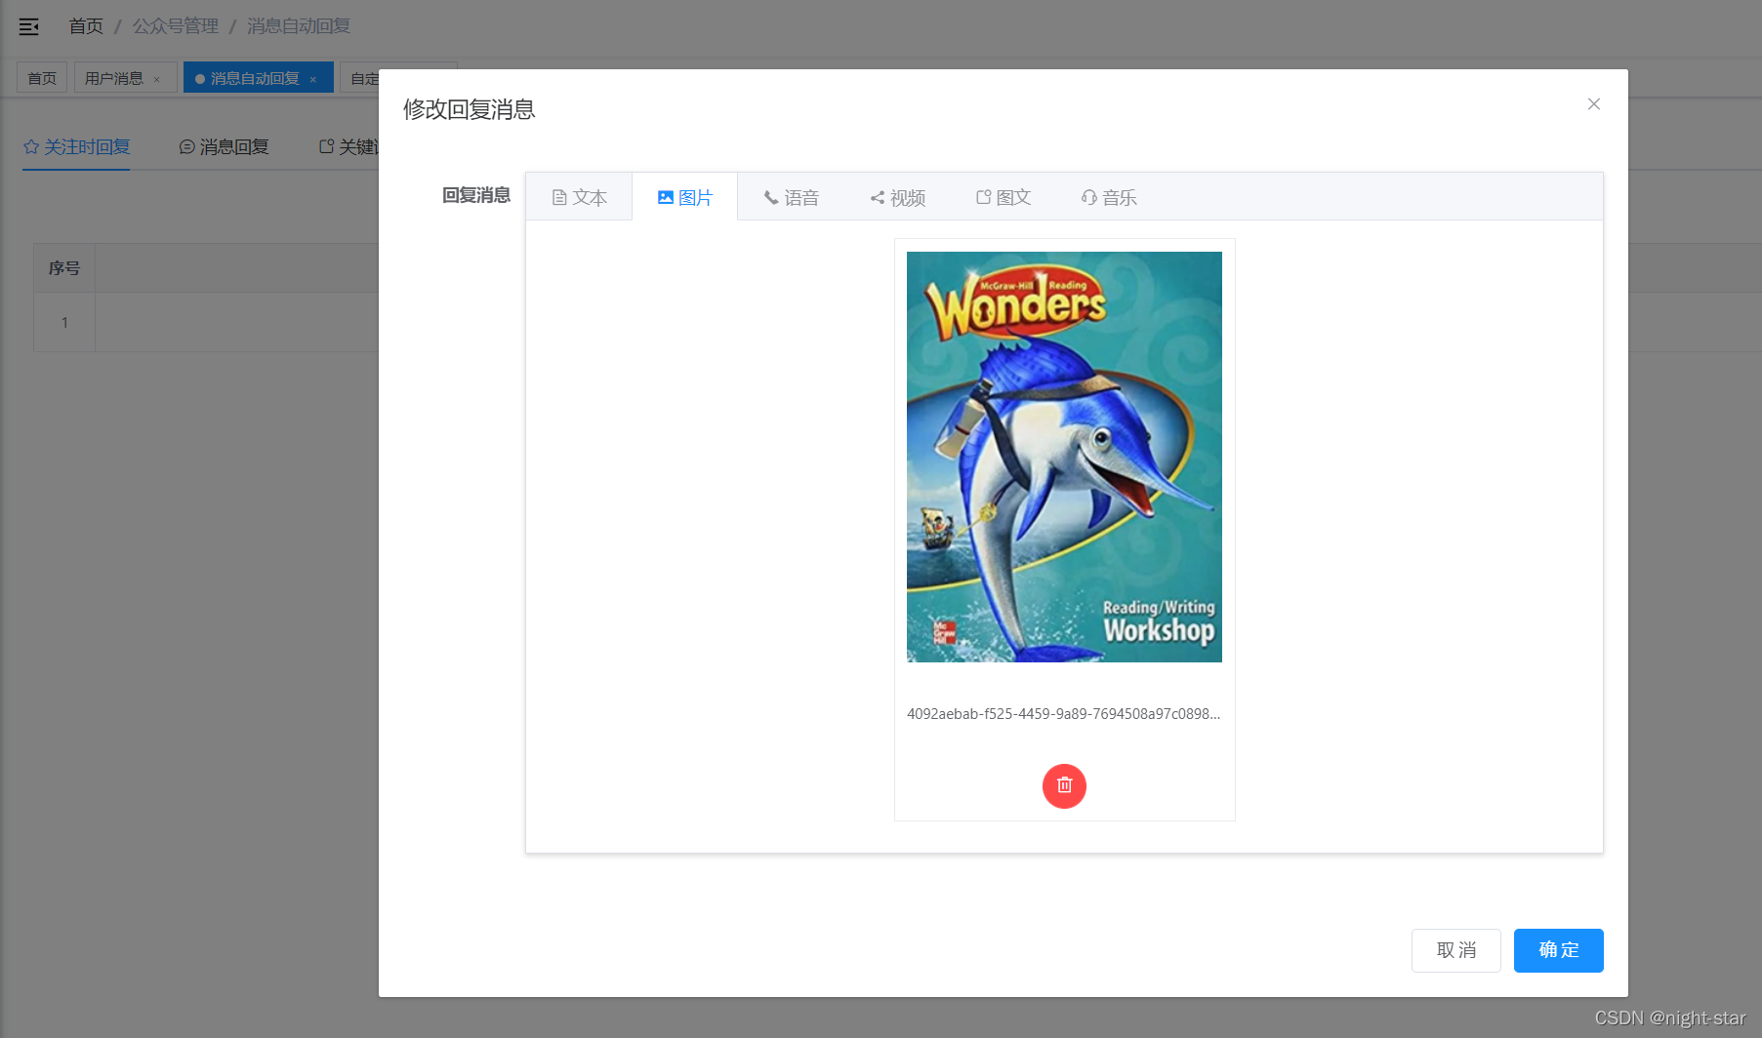This screenshot has width=1762, height=1038.
Task: Click the image filename 4092aebab-f525-4459...
Action: (1063, 713)
